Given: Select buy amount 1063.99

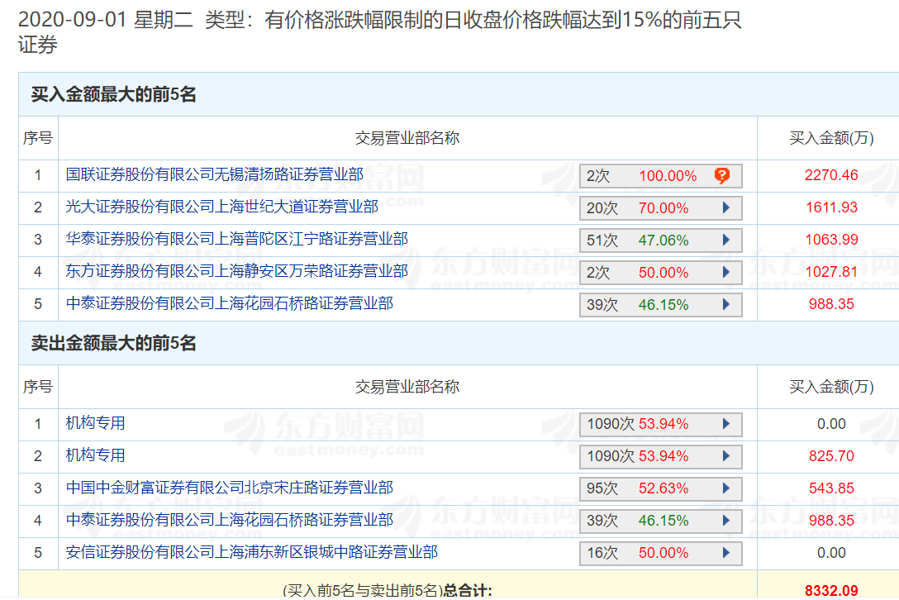Looking at the screenshot, I should 831,239.
